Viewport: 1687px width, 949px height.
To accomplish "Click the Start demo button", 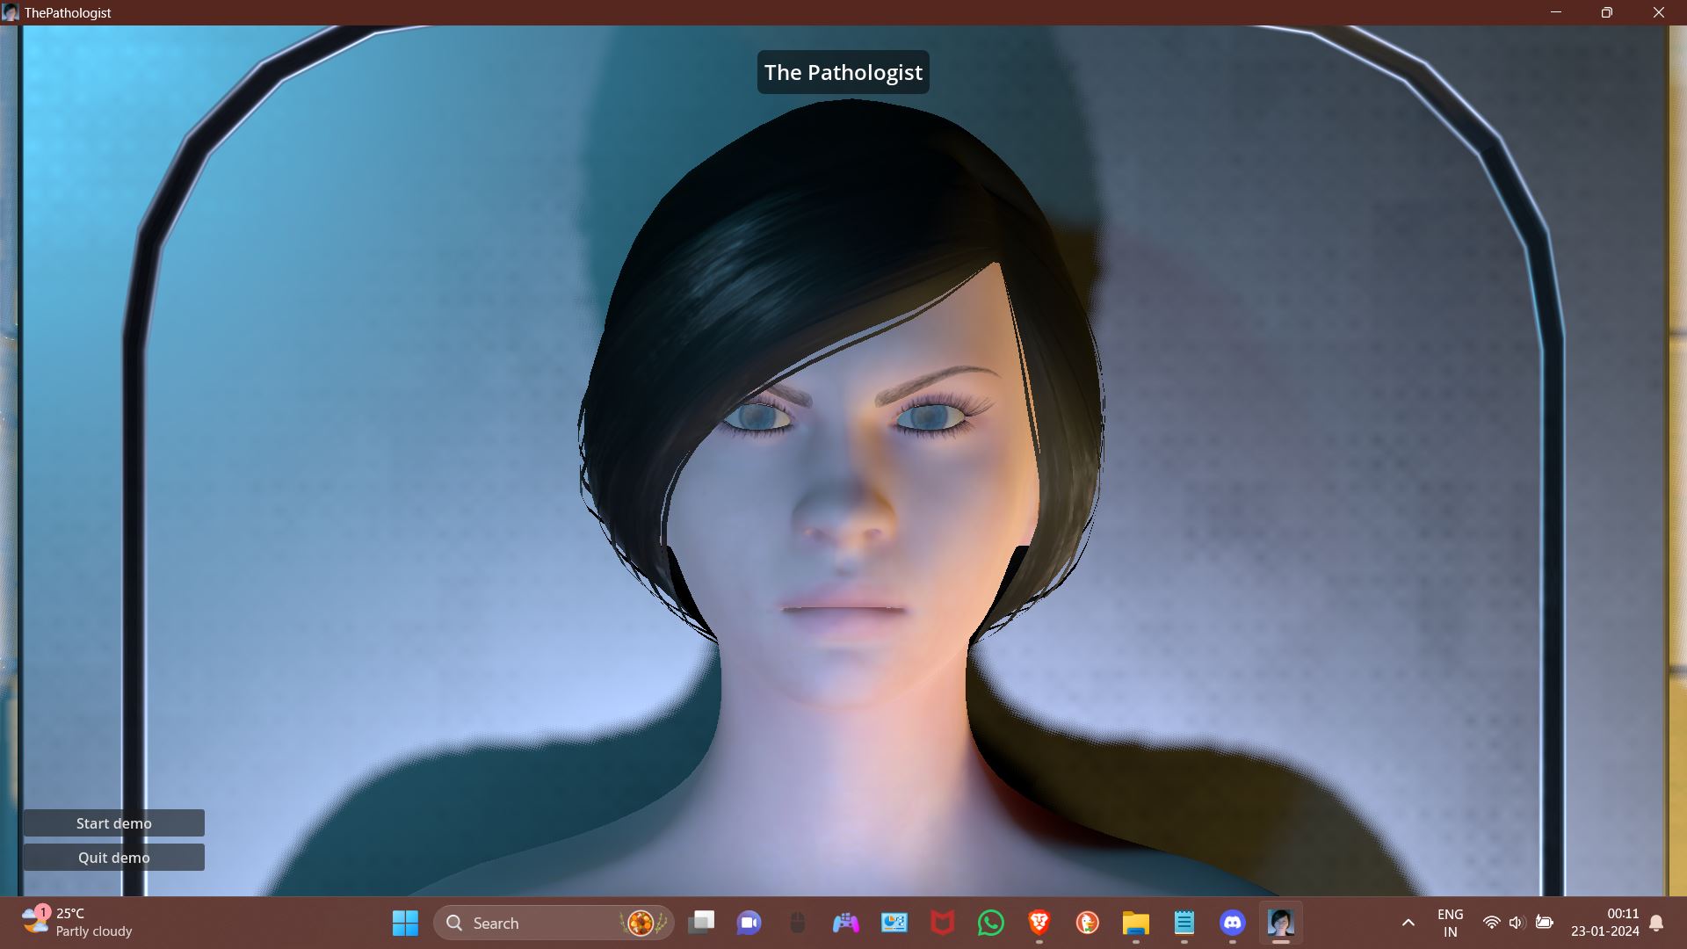I will point(113,823).
